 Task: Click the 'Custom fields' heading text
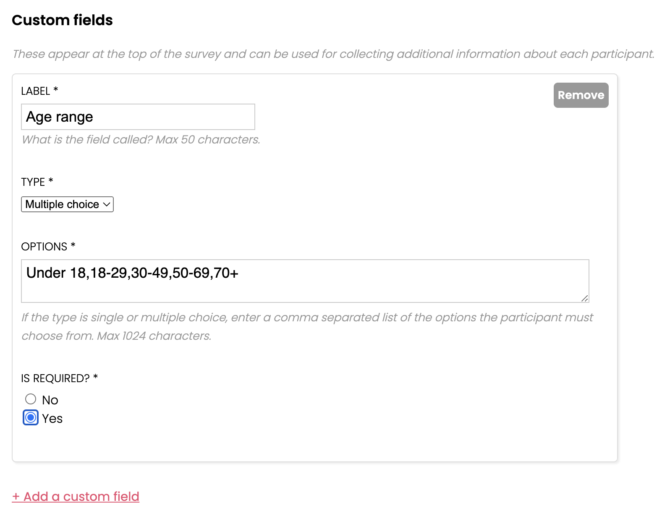[62, 20]
